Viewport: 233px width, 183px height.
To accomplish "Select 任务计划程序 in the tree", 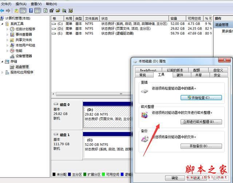I will pos(25,29).
